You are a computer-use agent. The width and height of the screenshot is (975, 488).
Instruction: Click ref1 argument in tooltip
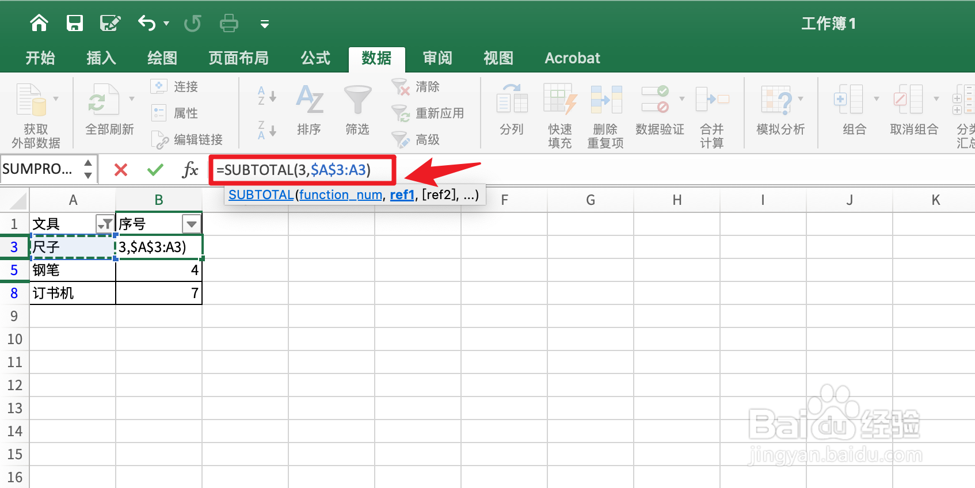402,195
